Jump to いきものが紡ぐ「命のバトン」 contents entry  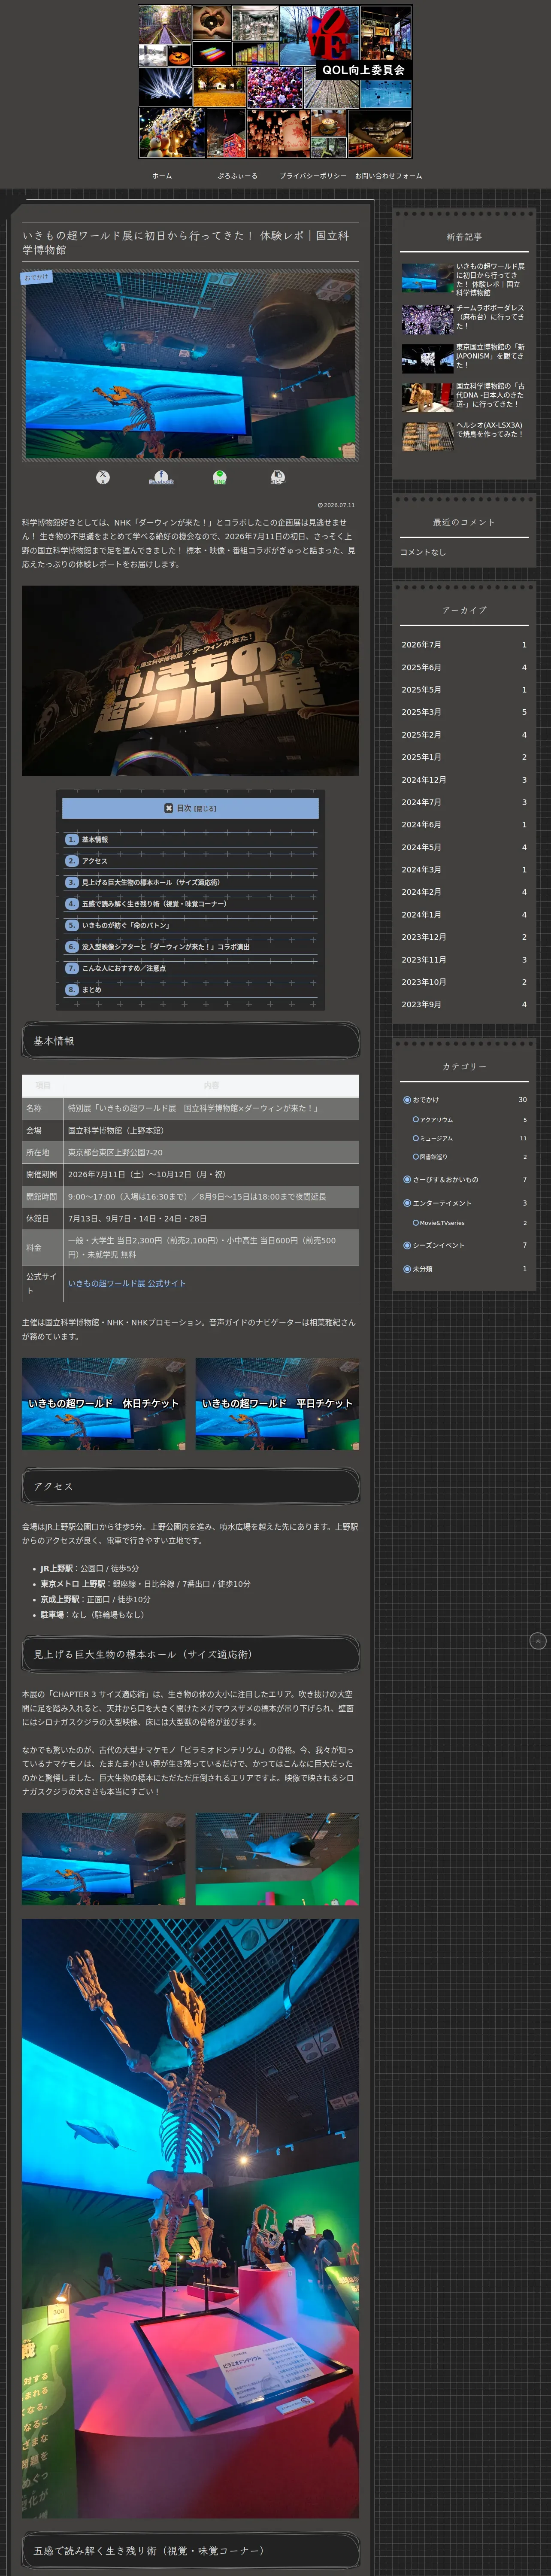tap(126, 925)
